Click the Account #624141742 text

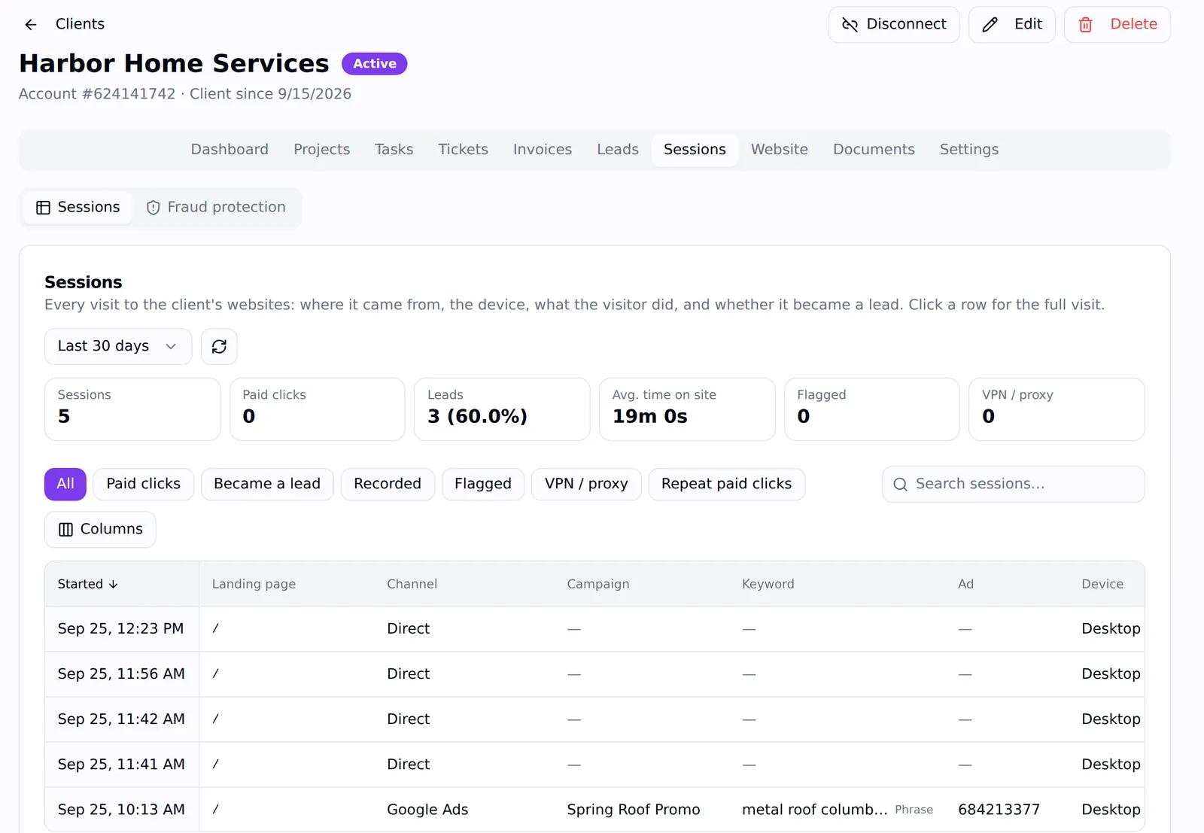pos(97,94)
